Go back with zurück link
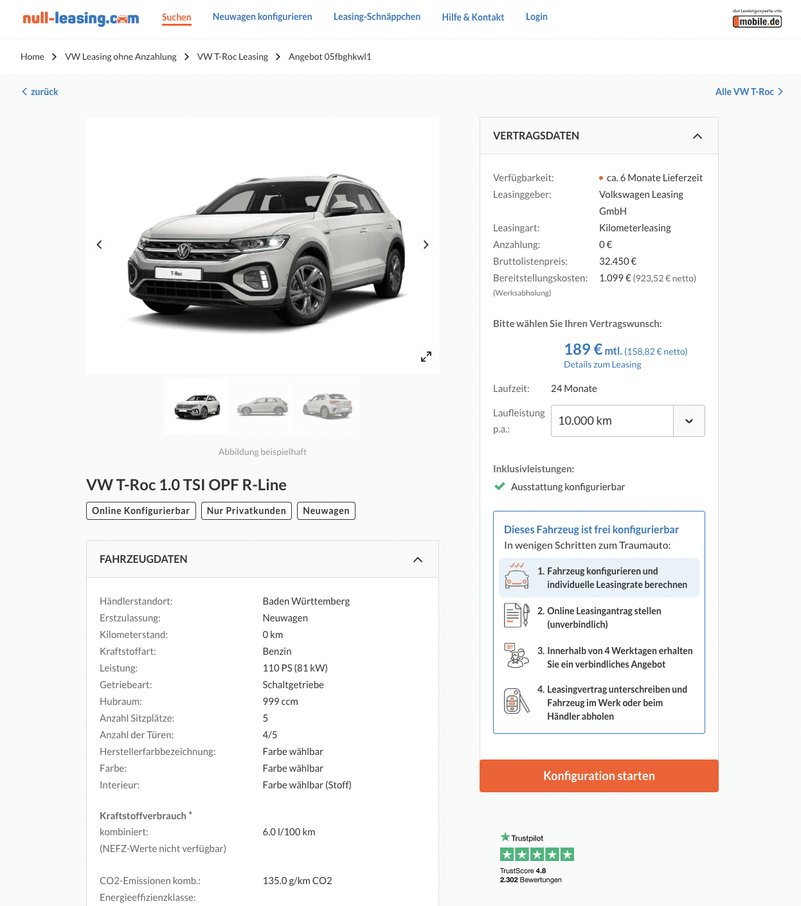Image resolution: width=801 pixels, height=906 pixels. pos(40,92)
